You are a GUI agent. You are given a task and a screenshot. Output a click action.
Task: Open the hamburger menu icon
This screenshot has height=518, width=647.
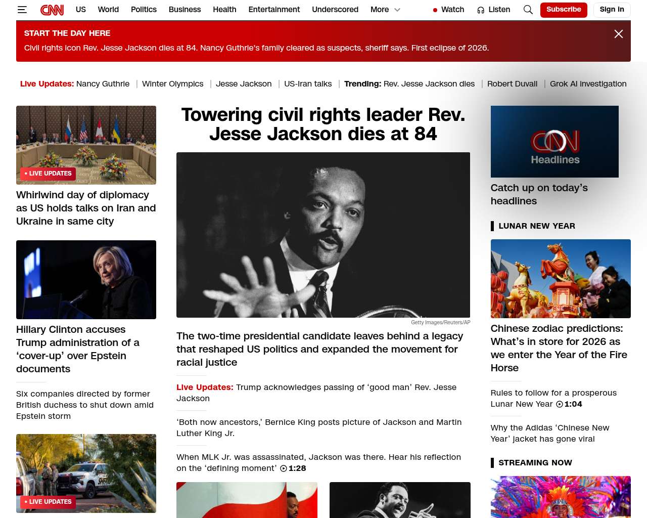click(x=22, y=10)
